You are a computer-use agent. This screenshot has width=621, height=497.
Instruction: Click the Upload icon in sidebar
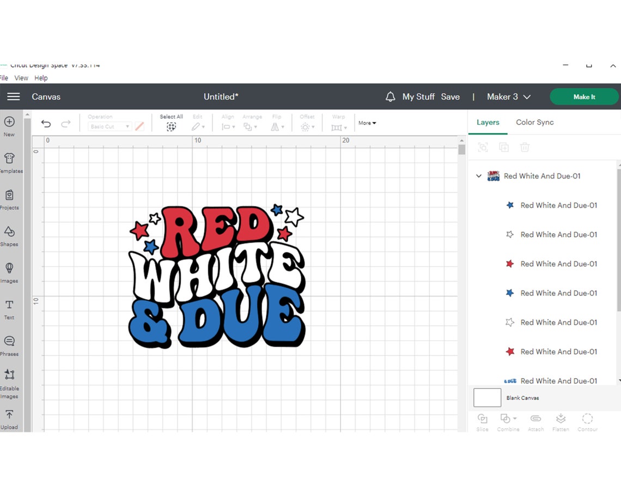(9, 415)
